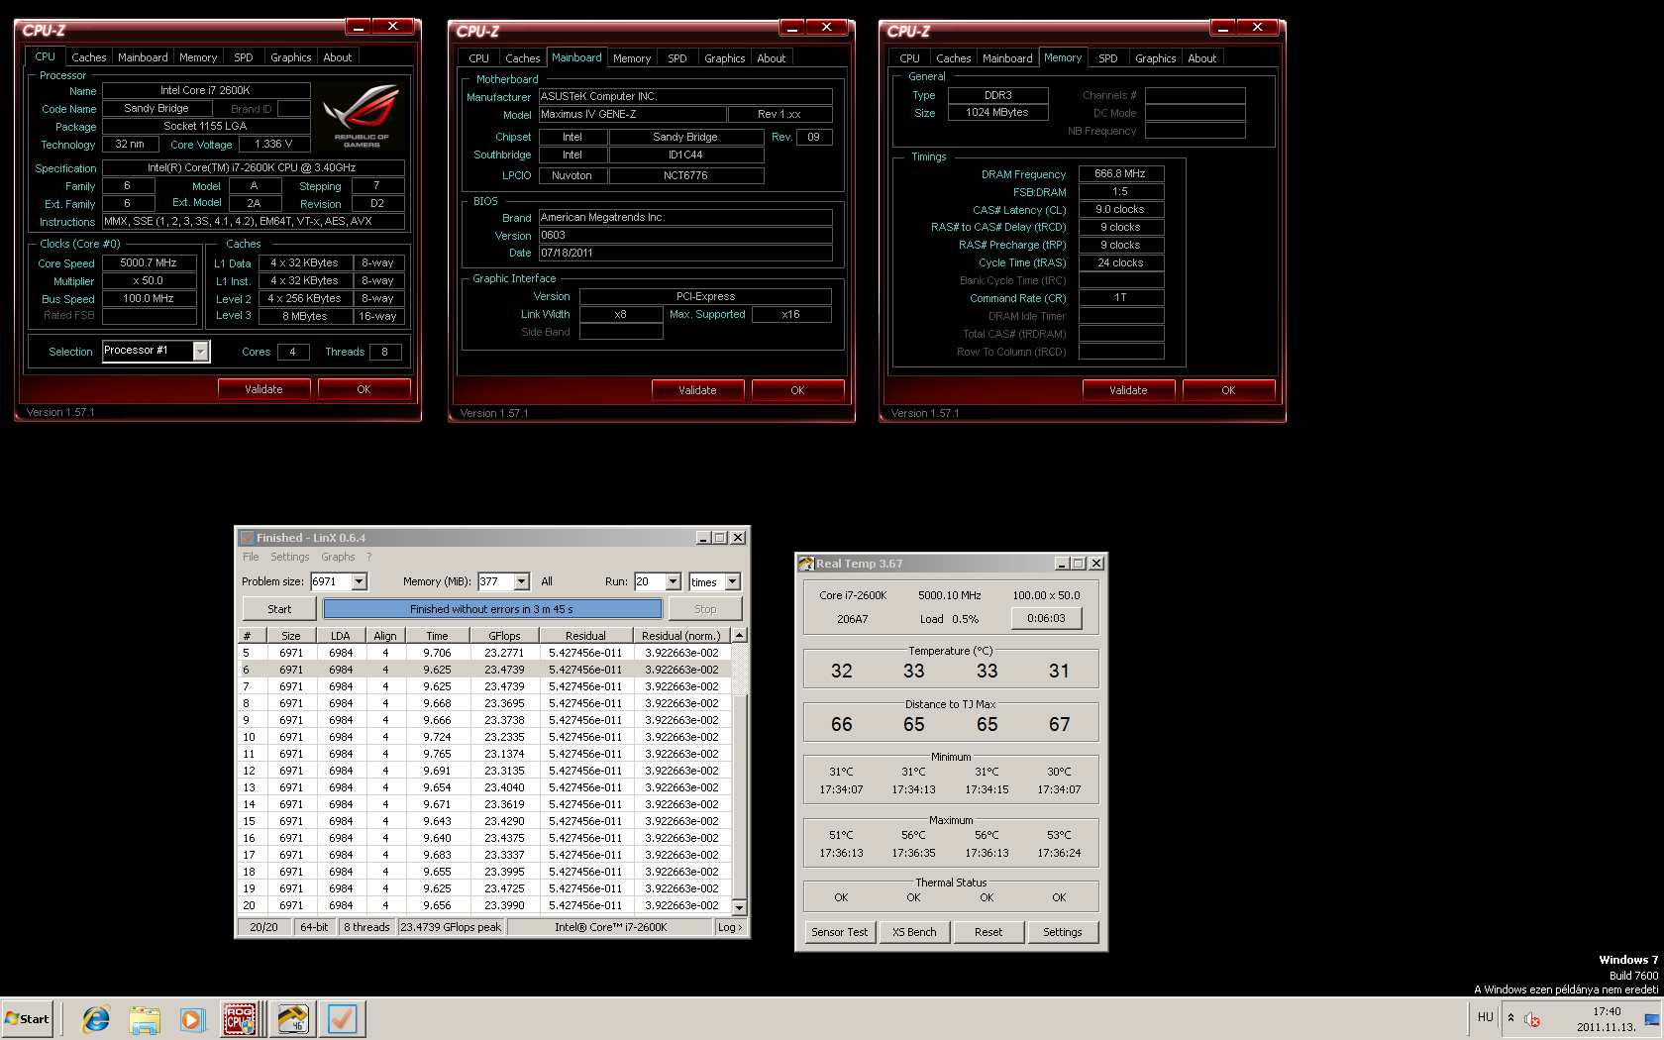
Task: Click OK in the Processor CPU-Z window
Action: tap(364, 389)
